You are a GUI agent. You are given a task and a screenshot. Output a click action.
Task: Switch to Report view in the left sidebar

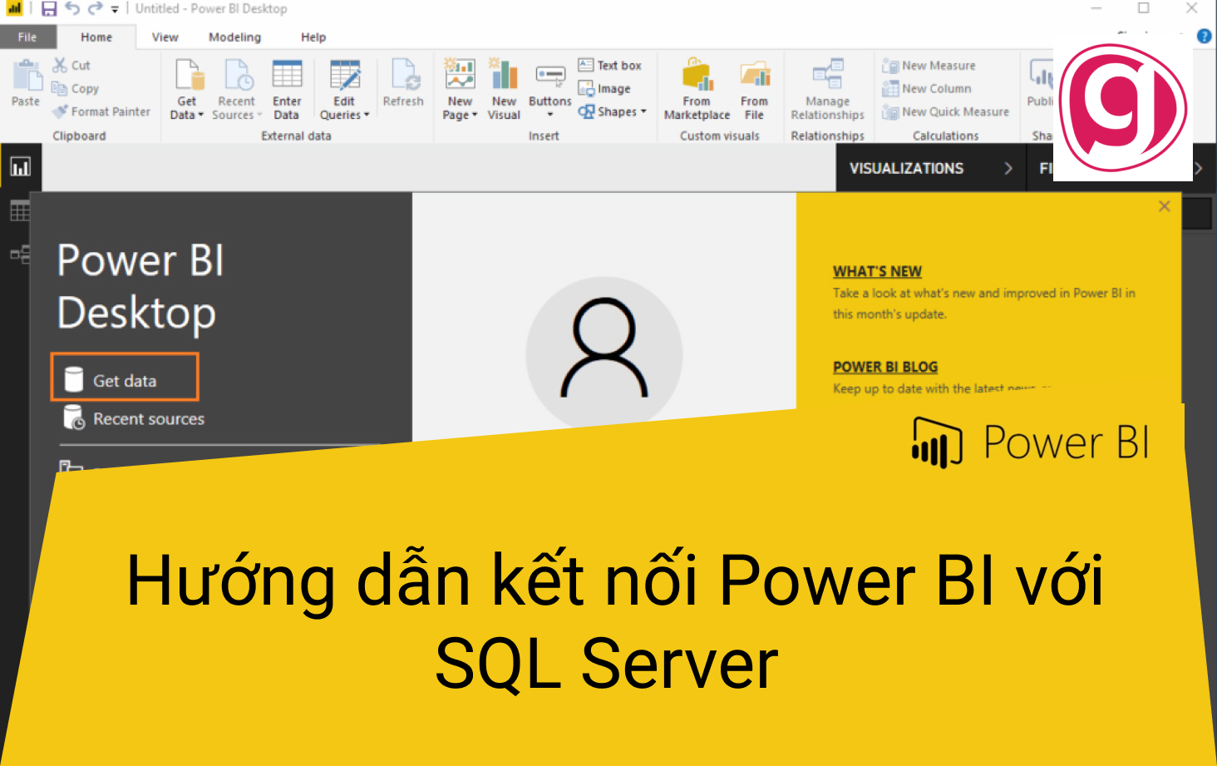[21, 166]
